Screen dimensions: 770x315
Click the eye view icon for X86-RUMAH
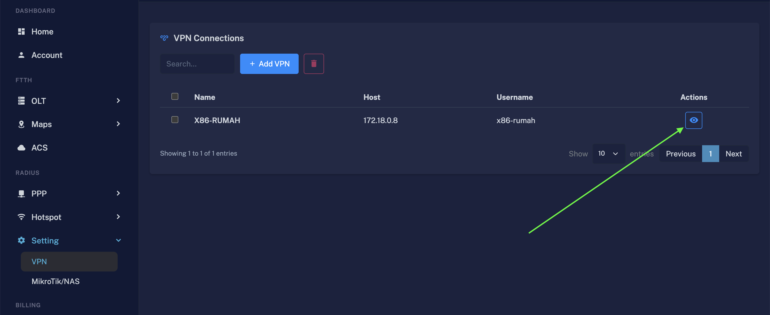(694, 120)
